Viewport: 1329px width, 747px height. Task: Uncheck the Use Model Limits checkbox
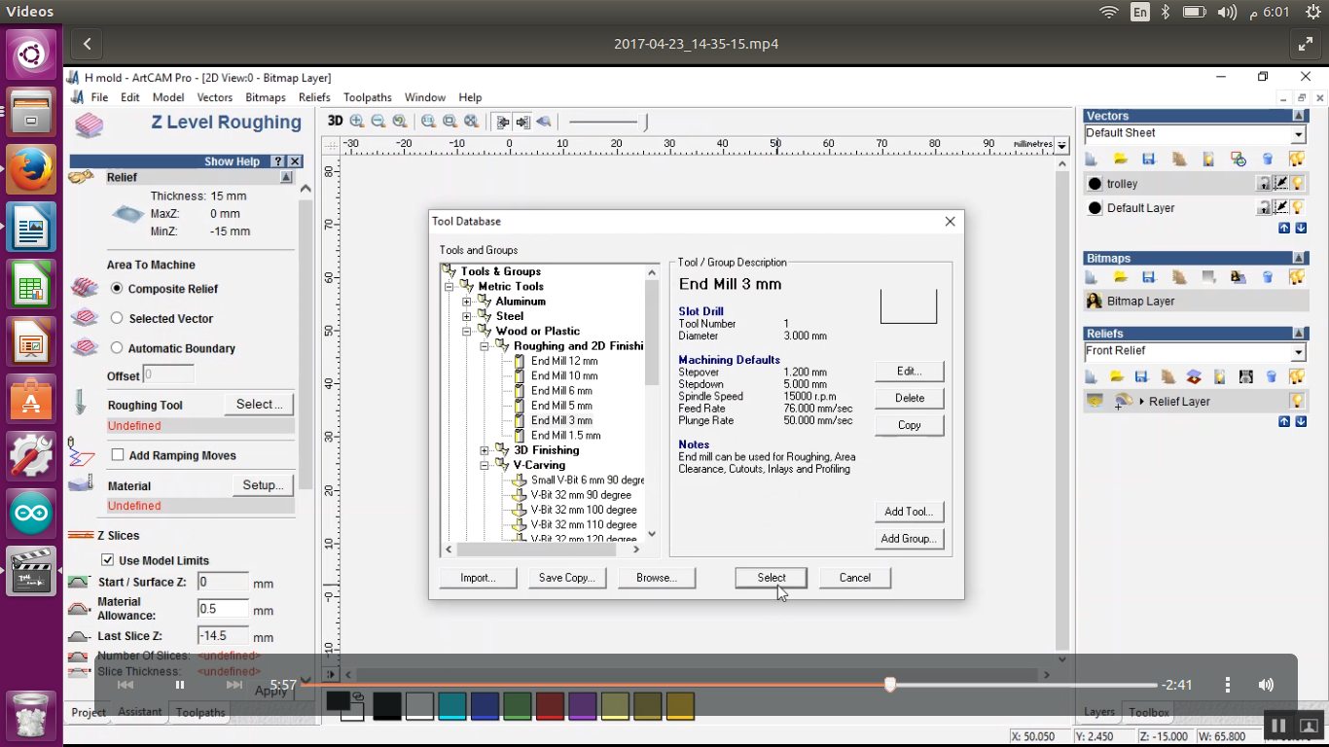pyautogui.click(x=108, y=560)
